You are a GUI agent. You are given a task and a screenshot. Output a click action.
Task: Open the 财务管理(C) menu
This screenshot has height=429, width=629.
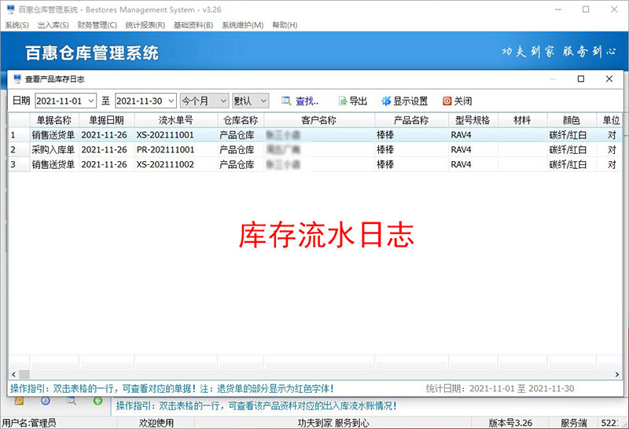(x=97, y=25)
